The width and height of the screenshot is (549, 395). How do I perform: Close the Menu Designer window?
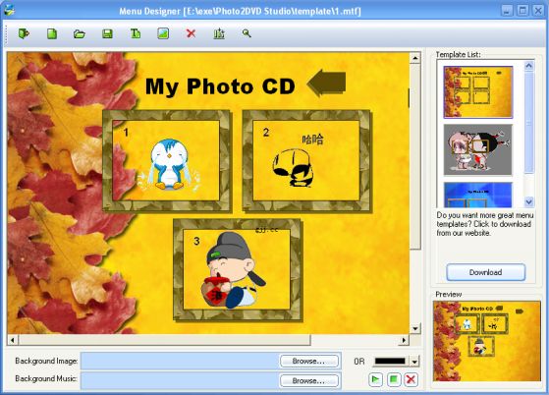click(x=538, y=11)
